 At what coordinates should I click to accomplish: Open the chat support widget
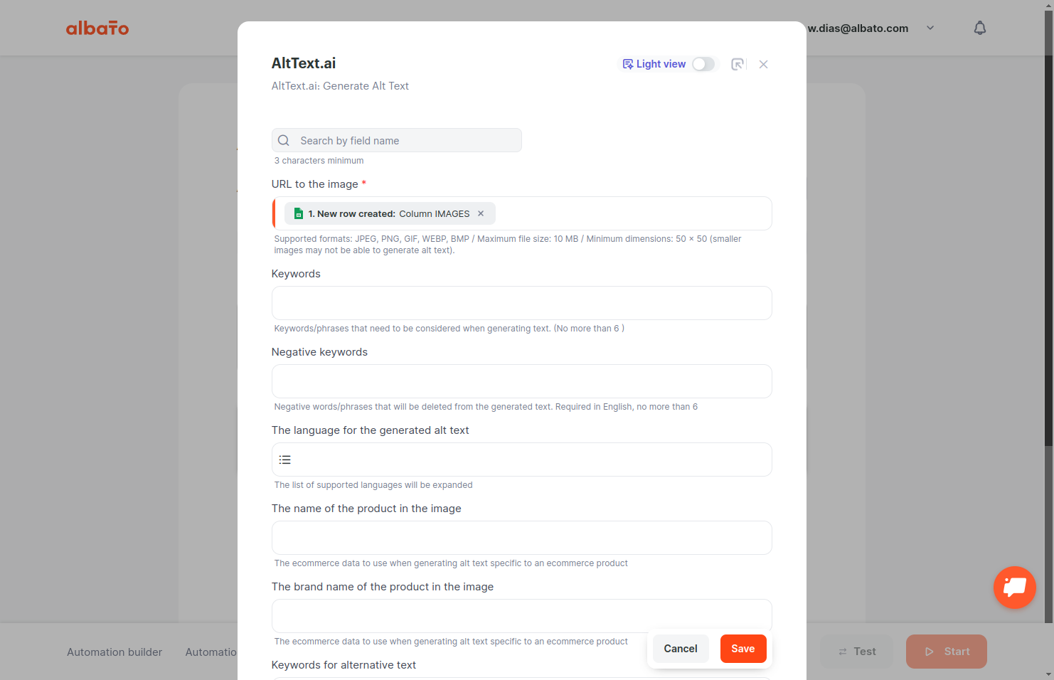1015,588
